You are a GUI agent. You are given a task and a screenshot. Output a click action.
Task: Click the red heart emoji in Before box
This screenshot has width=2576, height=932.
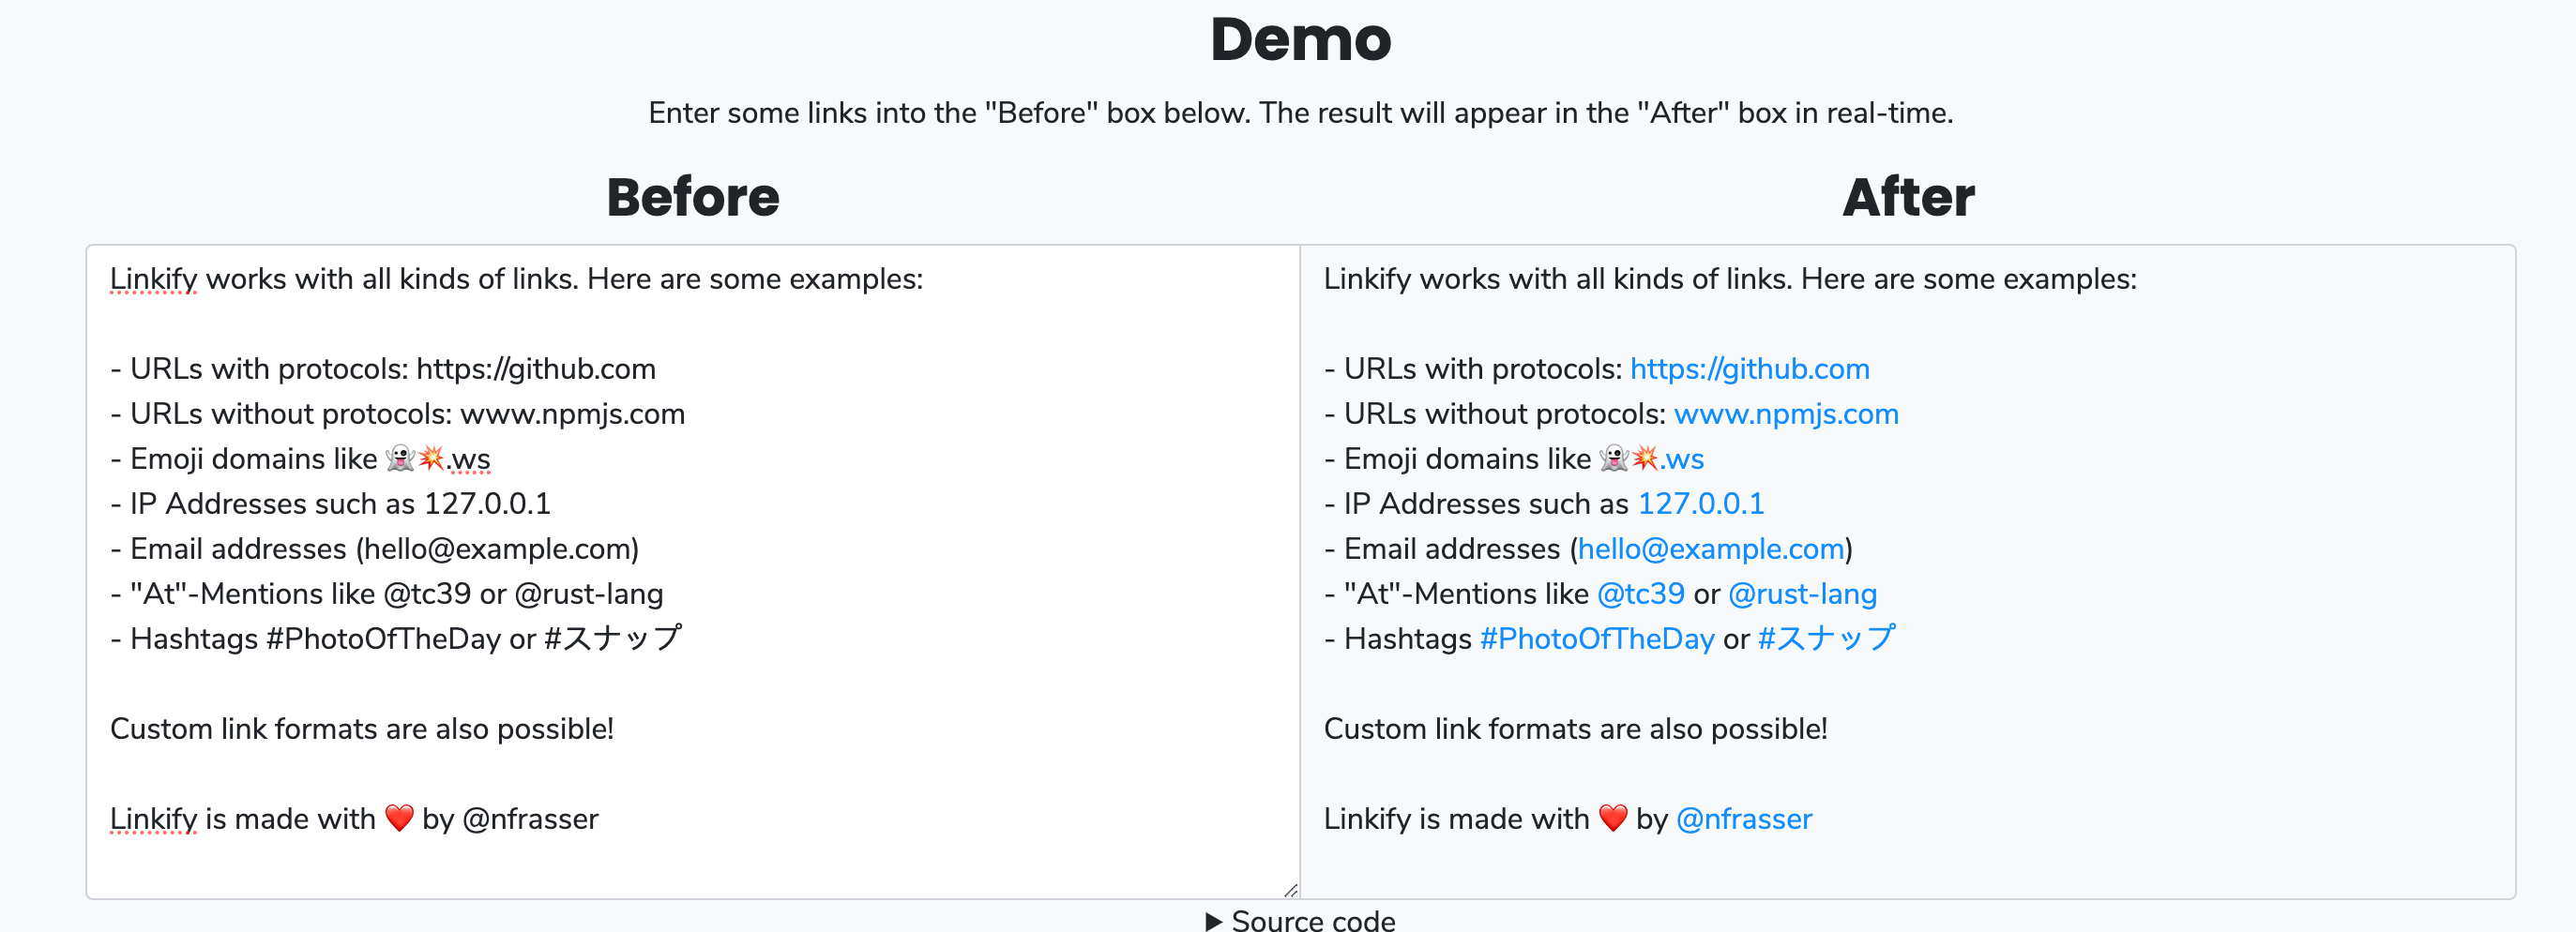[399, 818]
